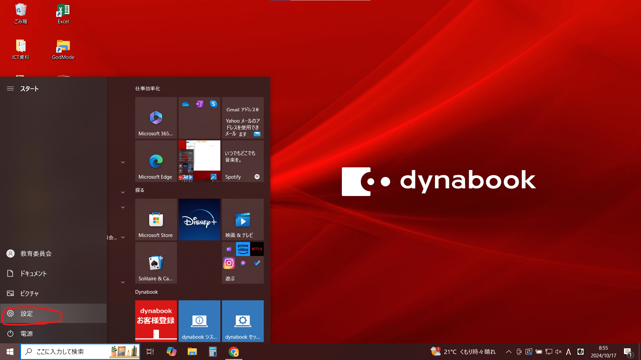
Task: Launch the Disney+ tile
Action: [199, 219]
